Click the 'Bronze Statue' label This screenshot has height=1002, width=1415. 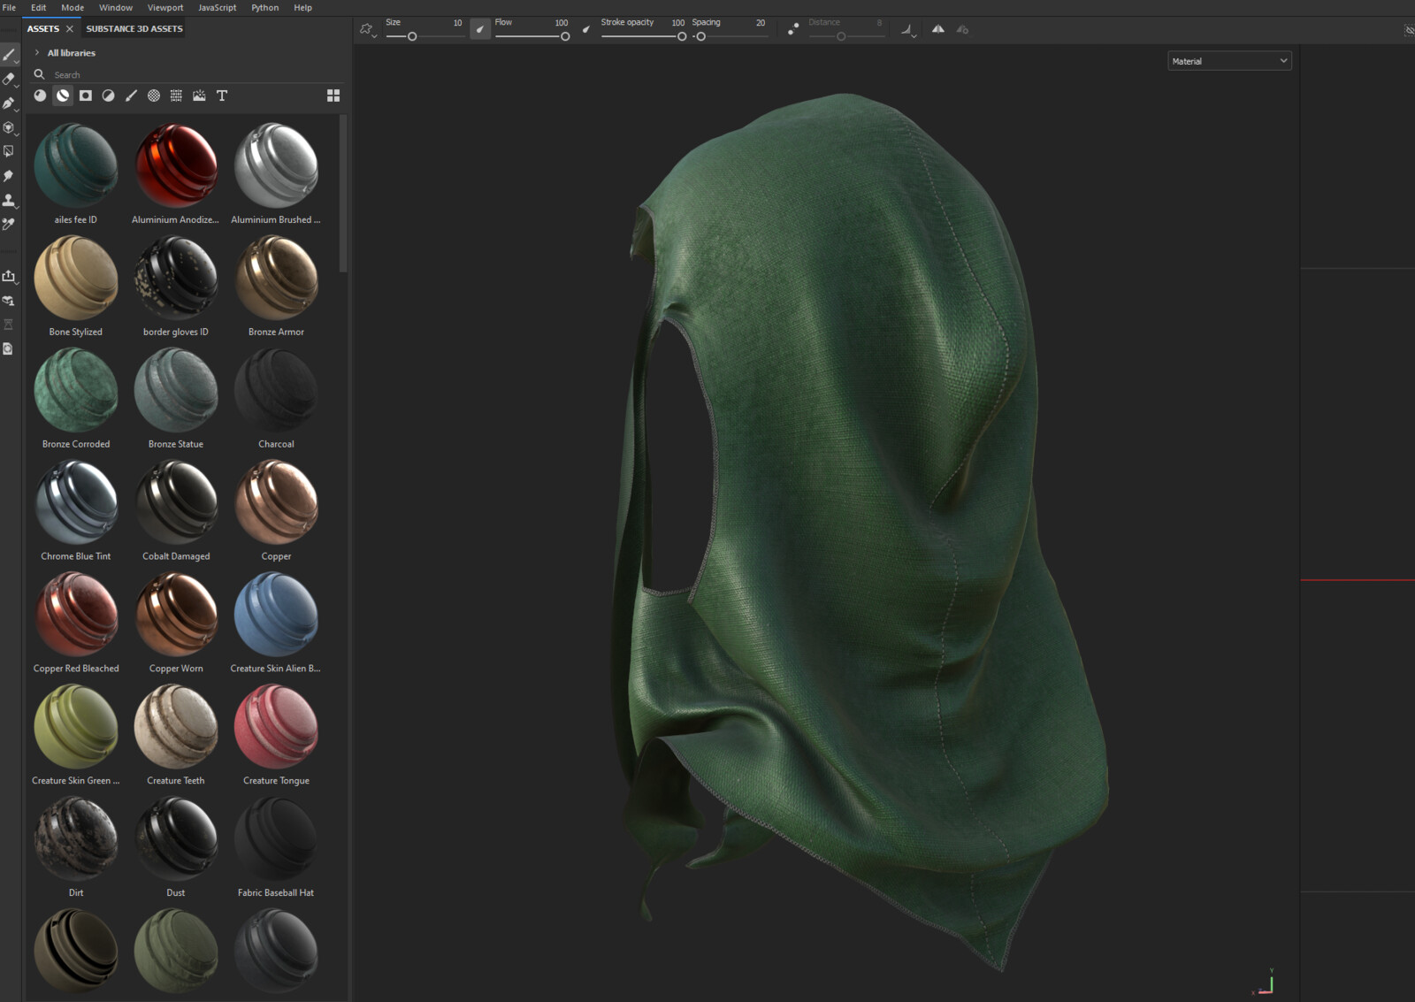click(x=176, y=444)
